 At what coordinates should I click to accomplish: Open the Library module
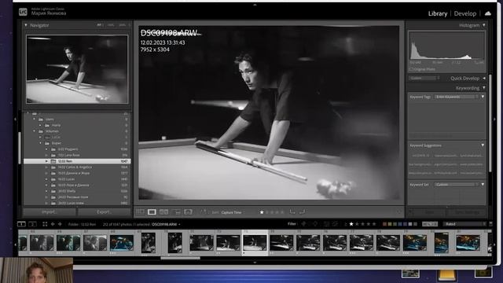(438, 13)
